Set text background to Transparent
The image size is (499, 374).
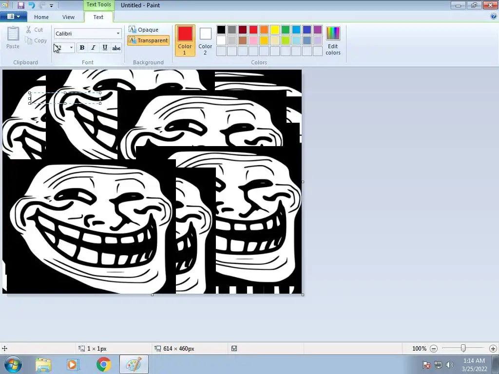[148, 40]
